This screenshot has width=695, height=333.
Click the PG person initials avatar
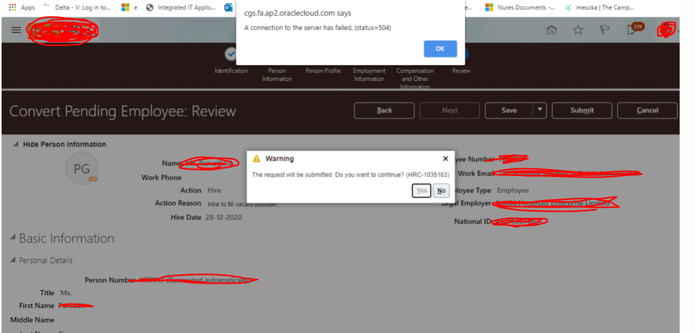[x=82, y=168]
